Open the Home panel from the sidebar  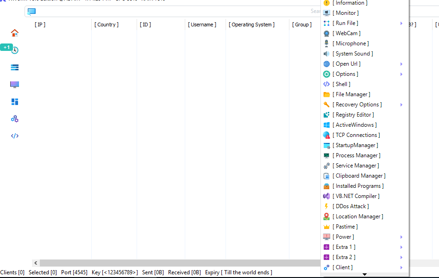[14, 33]
